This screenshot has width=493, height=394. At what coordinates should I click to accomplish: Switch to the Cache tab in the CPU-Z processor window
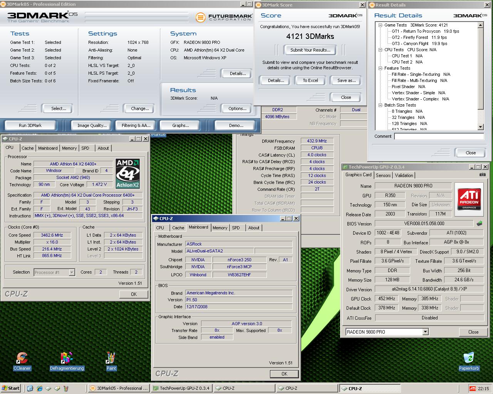[x=27, y=148]
